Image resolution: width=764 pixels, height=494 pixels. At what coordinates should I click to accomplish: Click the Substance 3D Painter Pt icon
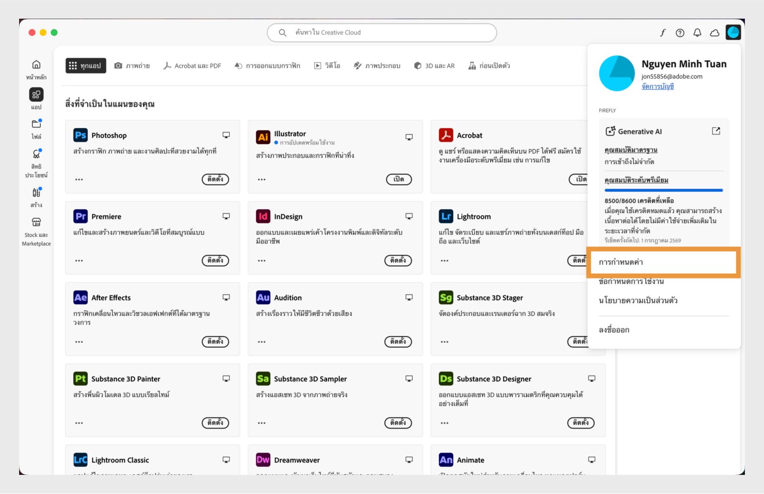(x=81, y=379)
